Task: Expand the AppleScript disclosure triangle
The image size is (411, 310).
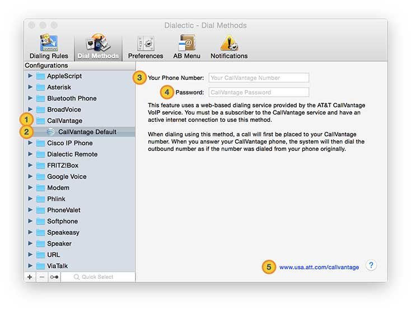Action: coord(30,76)
